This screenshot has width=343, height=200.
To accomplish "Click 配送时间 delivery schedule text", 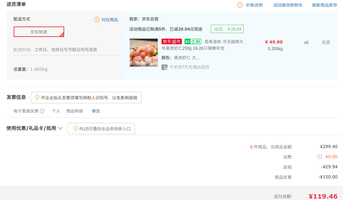I will (x=55, y=49).
